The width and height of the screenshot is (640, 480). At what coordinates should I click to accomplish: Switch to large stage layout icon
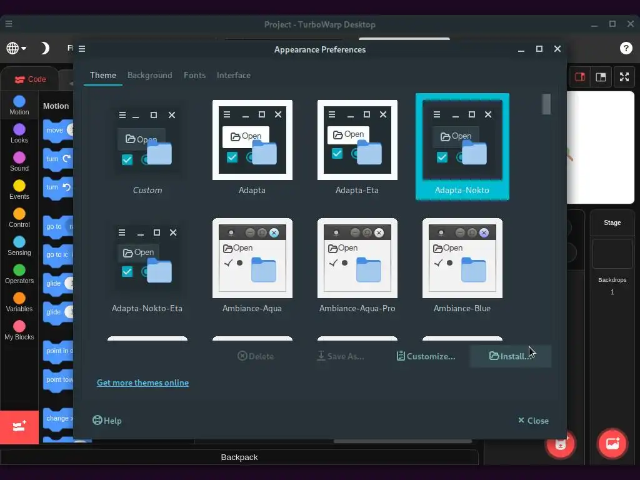[x=601, y=77]
